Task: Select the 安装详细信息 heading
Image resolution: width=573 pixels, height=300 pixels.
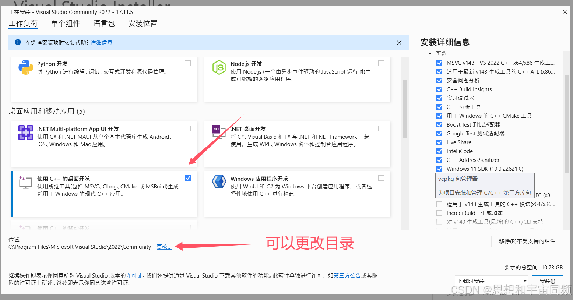Action: pyautogui.click(x=445, y=42)
